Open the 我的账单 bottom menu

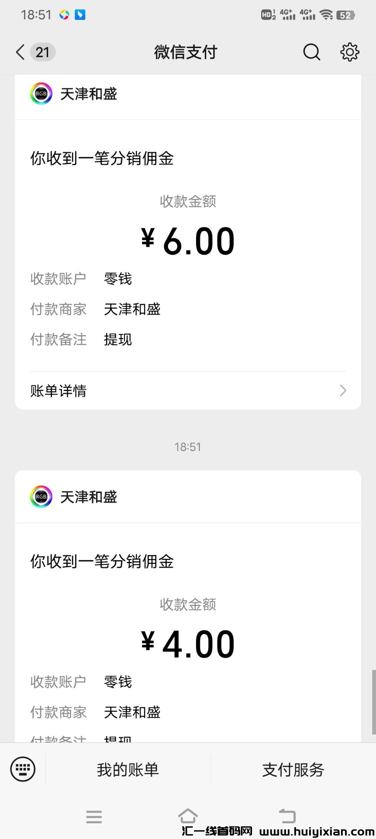click(x=128, y=770)
